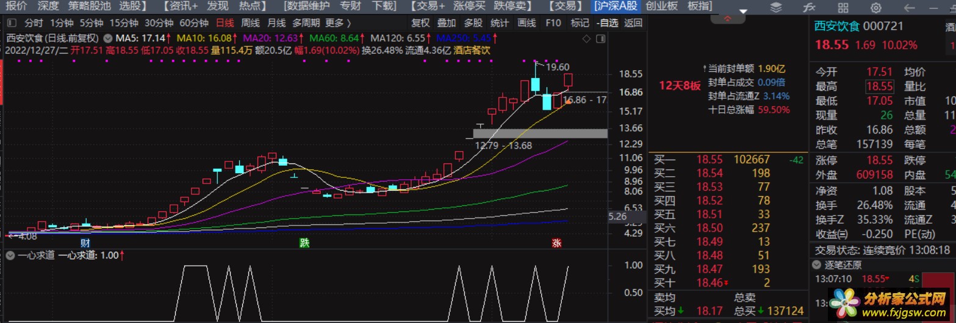Viewport: 956px width, 323px height.
Task: Click the 酒店餐饮 sector link
Action: click(473, 50)
